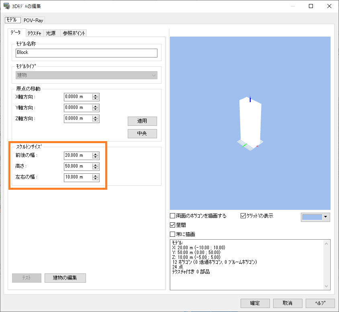Uncheck the 昼間 checkbox
Screen dimensions: 339x312
click(173, 225)
